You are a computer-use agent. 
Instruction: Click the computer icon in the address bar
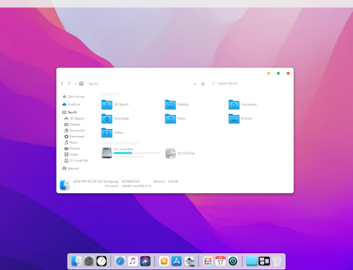81,84
